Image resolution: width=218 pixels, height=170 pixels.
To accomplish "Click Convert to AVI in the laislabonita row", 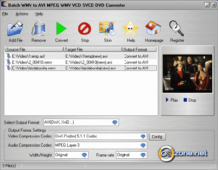I will [136, 68].
